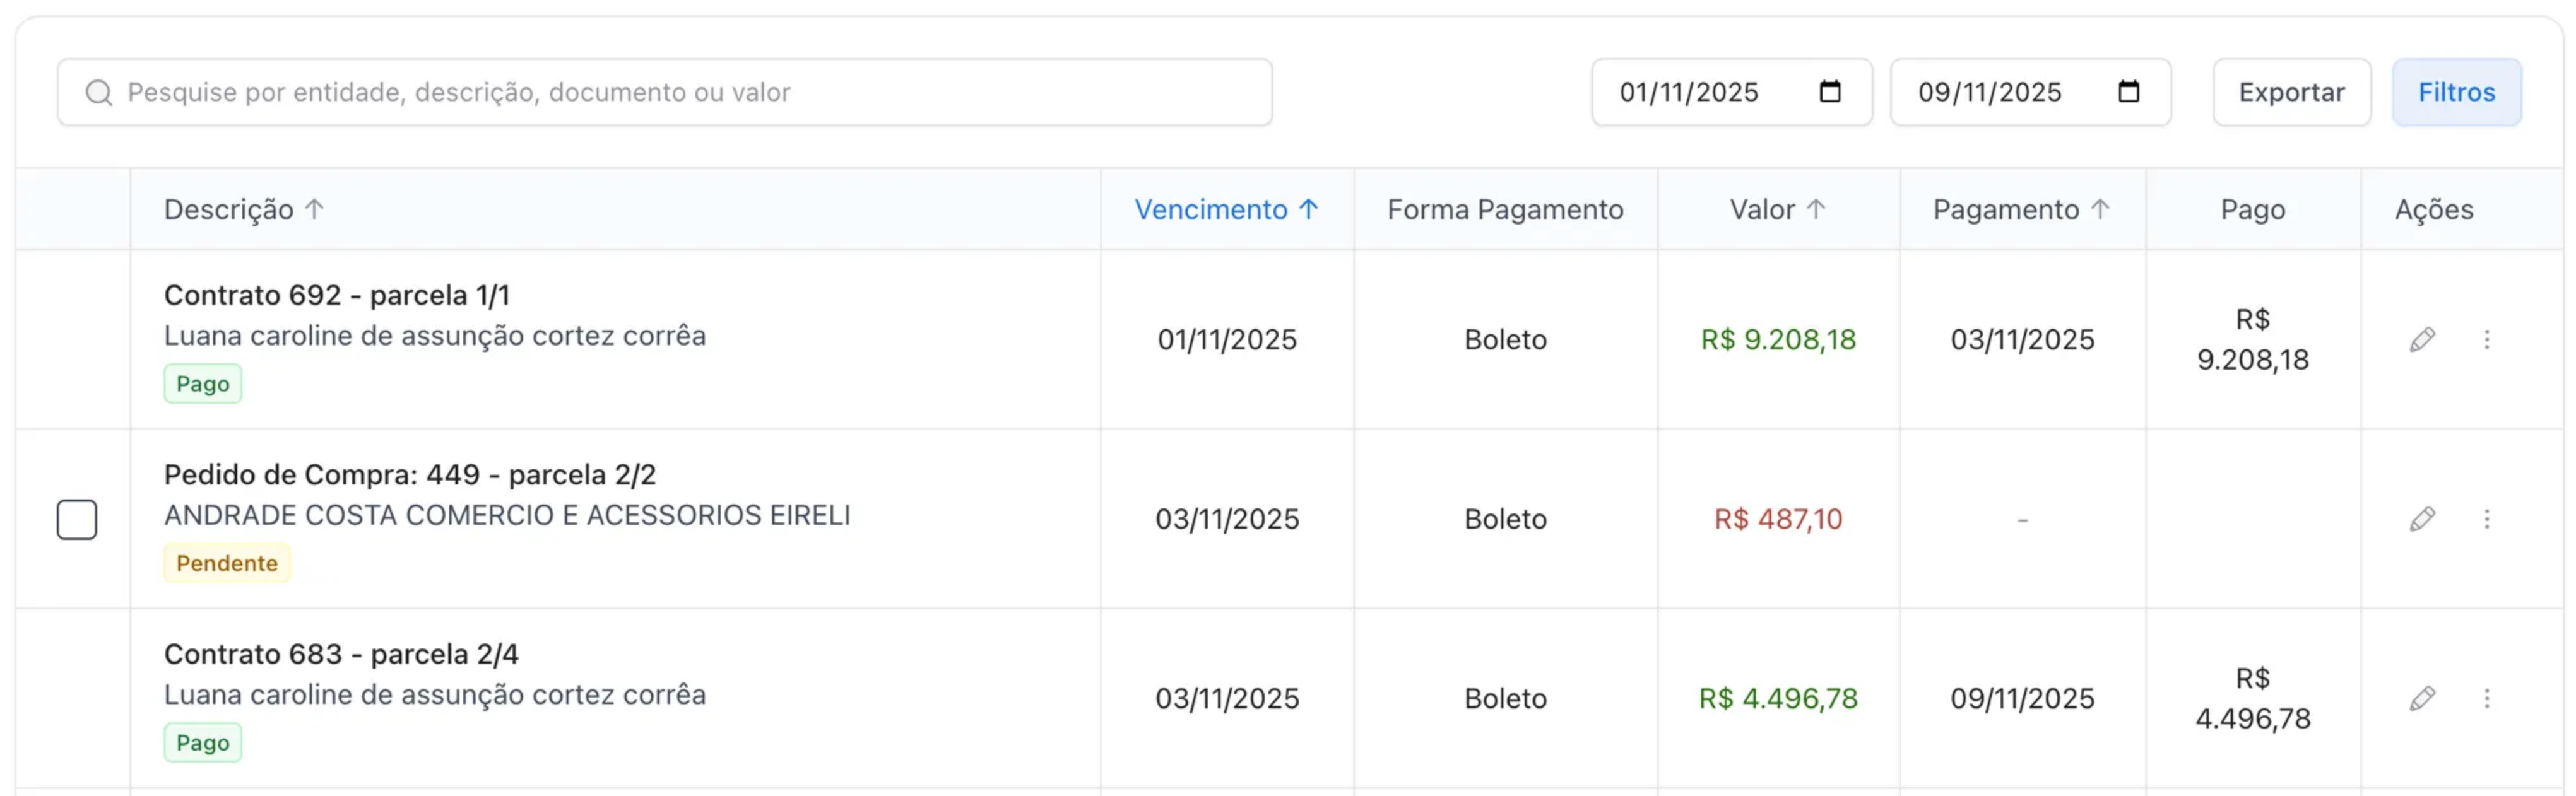Open calendar picker for end date 09/11/2025
2576x796 pixels.
[x=2129, y=92]
